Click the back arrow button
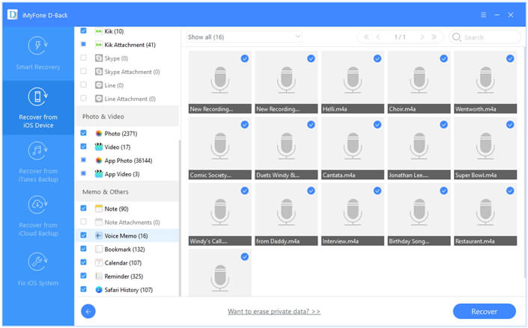The image size is (528, 328). point(88,312)
